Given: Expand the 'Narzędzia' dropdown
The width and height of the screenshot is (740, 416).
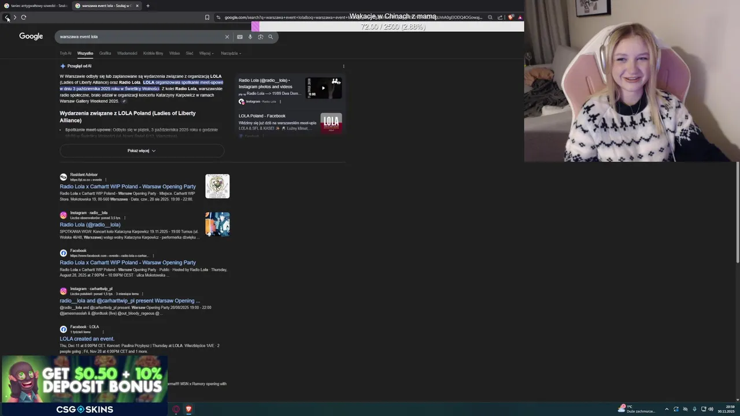Looking at the screenshot, I should coord(231,53).
